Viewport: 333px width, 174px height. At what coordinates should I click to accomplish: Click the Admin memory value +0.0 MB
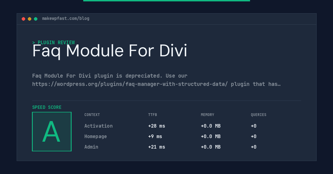(x=211, y=147)
